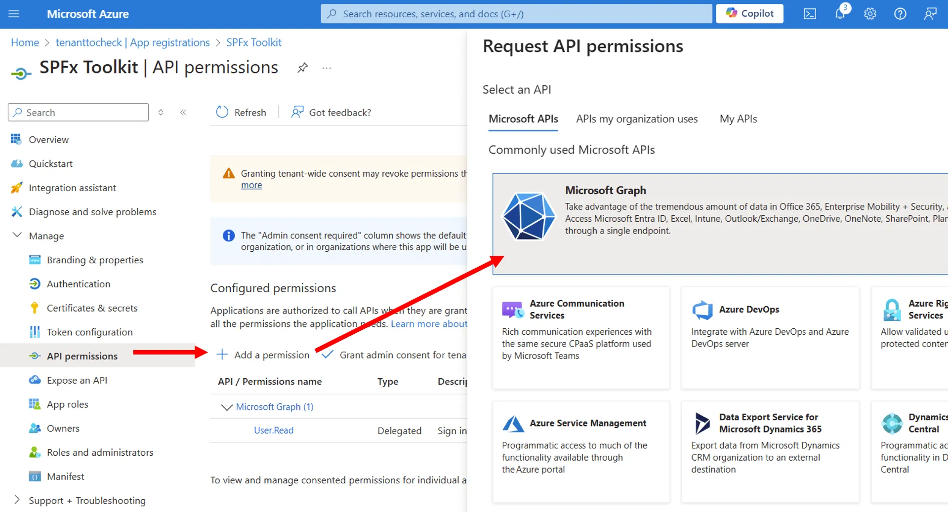Click the Got feedback icon
948x512 pixels.
(296, 112)
